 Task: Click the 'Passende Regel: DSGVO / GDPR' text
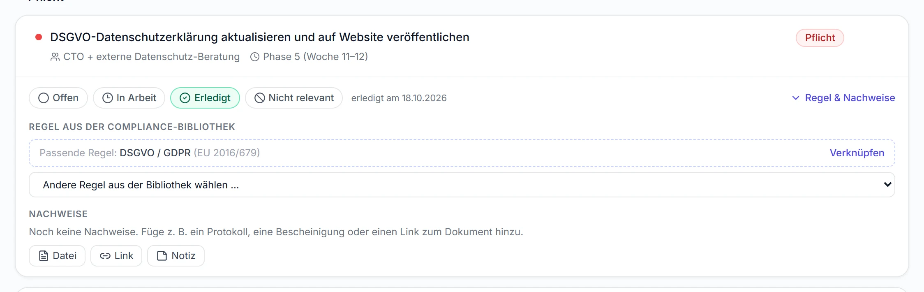pos(150,153)
